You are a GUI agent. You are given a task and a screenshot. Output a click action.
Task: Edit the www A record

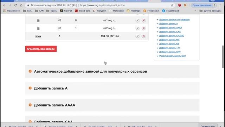[x=137, y=36]
